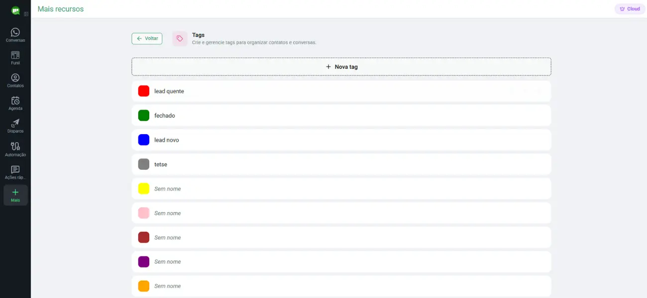Image resolution: width=647 pixels, height=298 pixels.
Task: Click the purple unnamed tag swatch
Action: pyautogui.click(x=144, y=262)
